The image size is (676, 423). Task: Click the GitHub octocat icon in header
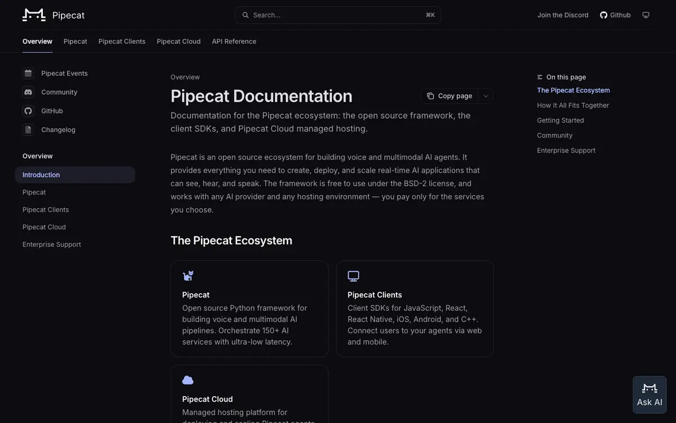603,15
